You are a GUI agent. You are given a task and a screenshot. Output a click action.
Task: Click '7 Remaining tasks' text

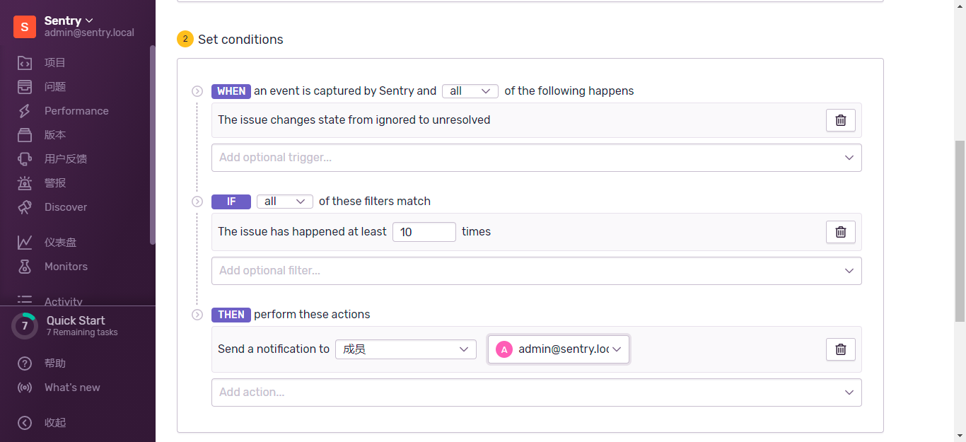[x=82, y=332]
